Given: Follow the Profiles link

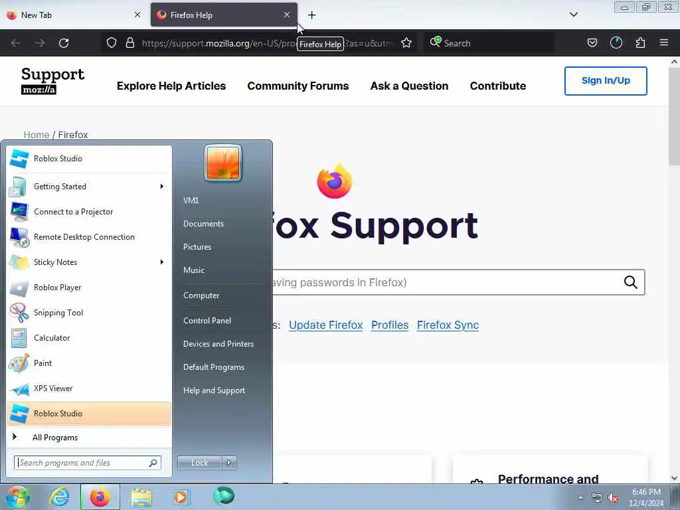Looking at the screenshot, I should [389, 325].
